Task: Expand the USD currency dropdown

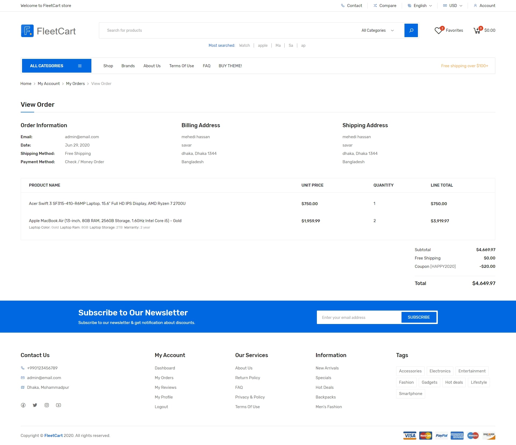Action: (453, 6)
